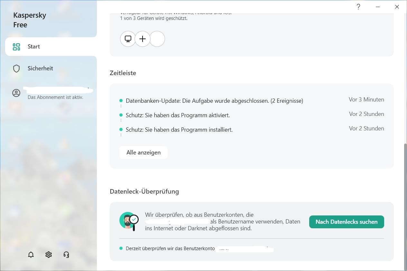
Task: Click Nach Datenlecks suchen button
Action: (x=347, y=222)
